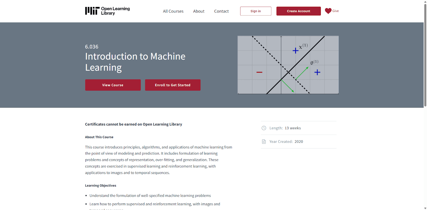
Task: Click the page vertical scrollbar thumb
Action: [x=425, y=55]
